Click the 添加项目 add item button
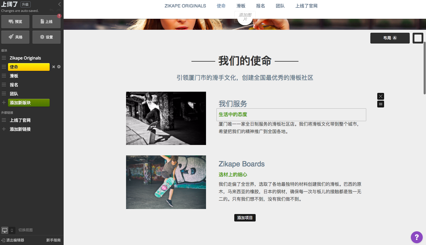The image size is (426, 245). click(245, 218)
